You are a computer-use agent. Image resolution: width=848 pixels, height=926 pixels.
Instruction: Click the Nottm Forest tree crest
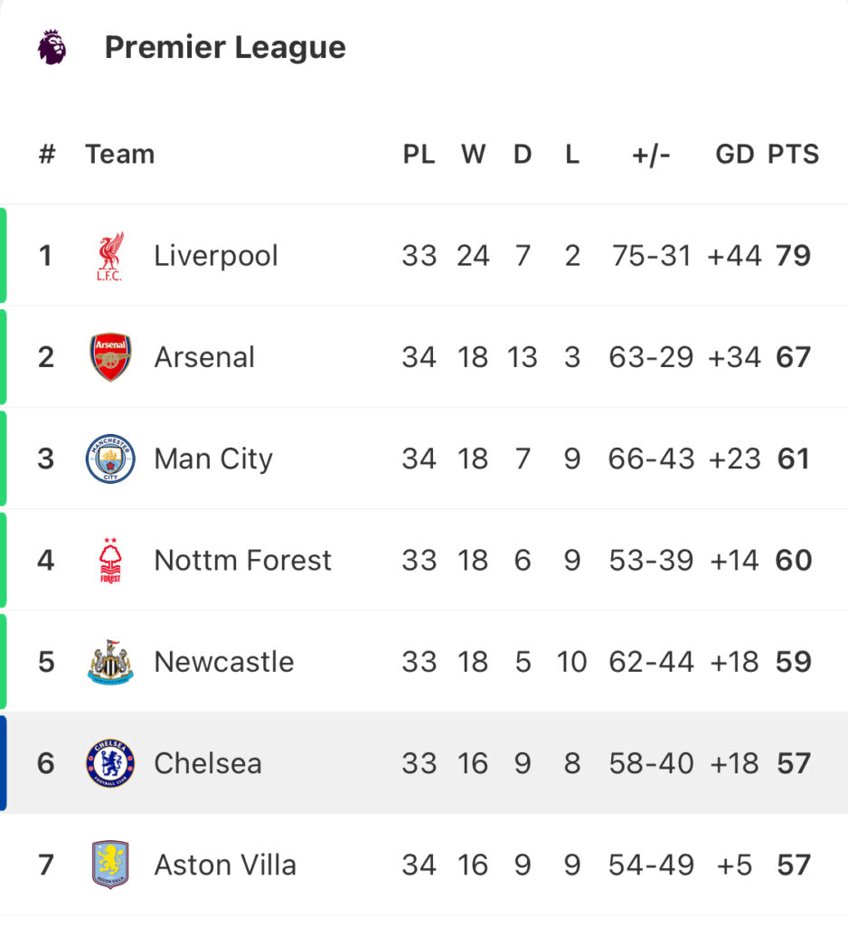110,561
